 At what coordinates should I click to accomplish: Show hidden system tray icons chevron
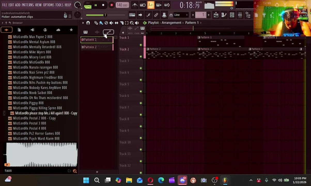251,180
